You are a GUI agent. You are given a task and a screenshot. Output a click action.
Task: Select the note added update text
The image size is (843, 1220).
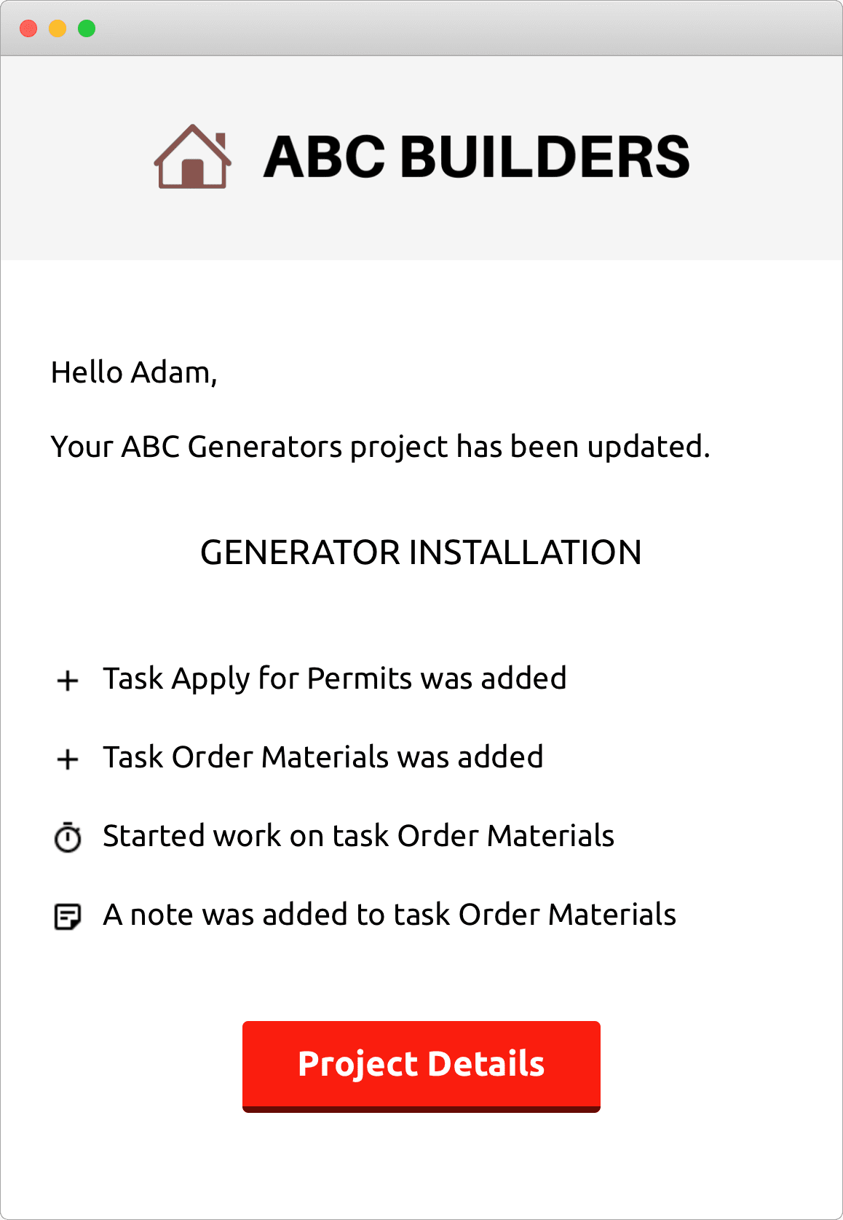389,915
